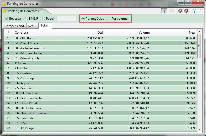Sort by the # column header
This screenshot has width=206, height=136.
coord(8,33)
